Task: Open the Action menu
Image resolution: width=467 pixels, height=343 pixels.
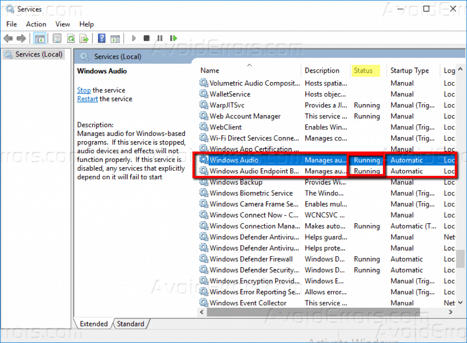Action: point(36,24)
